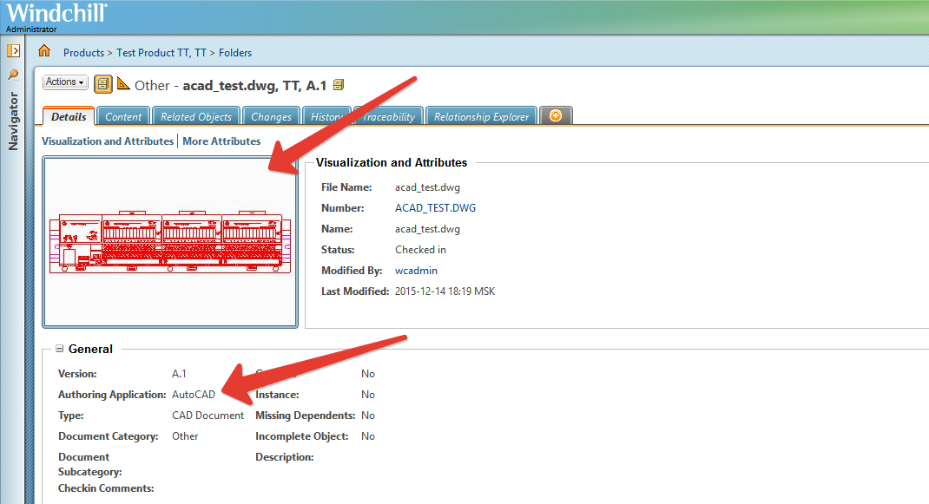Click the Checkin Comments label
The height and width of the screenshot is (504, 929).
(x=106, y=488)
